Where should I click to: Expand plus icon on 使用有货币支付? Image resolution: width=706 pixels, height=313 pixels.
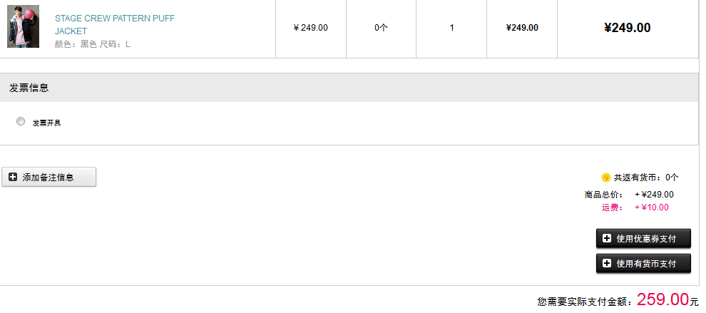607,264
